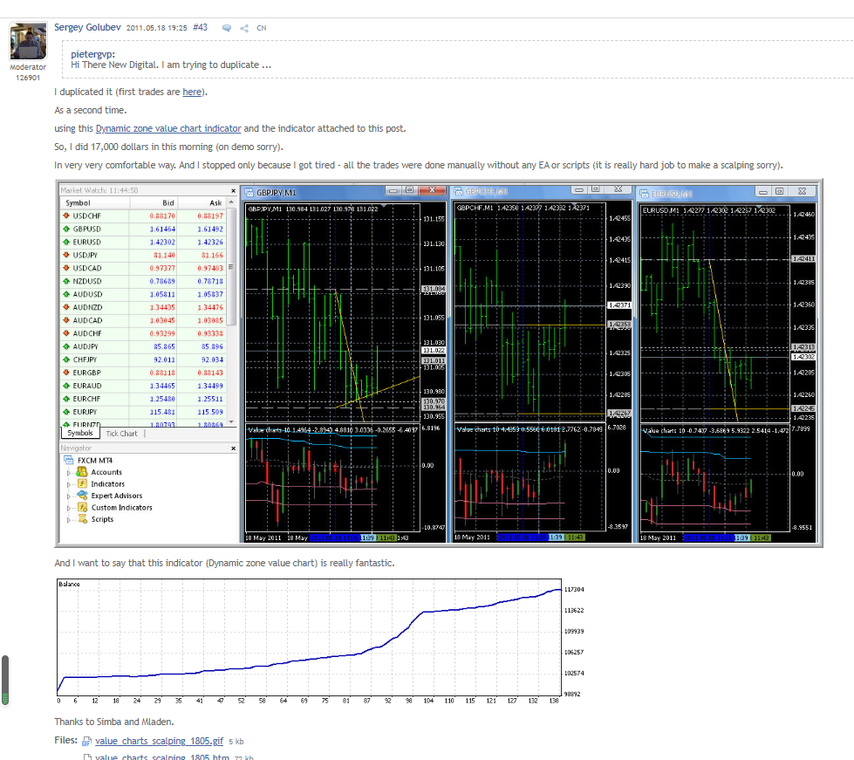Switch to the Tick Chart tab
854x760 pixels.
(121, 434)
